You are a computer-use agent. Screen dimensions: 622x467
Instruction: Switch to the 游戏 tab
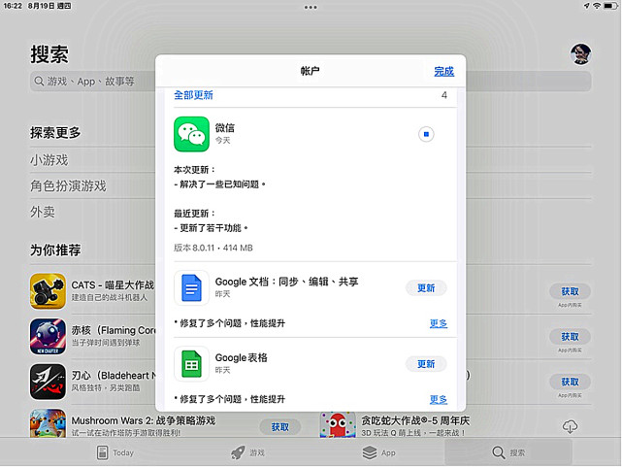click(248, 452)
